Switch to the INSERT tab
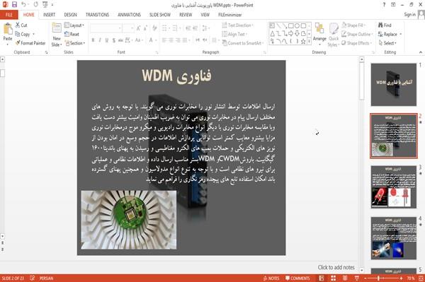The image size is (425, 282). 49,15
